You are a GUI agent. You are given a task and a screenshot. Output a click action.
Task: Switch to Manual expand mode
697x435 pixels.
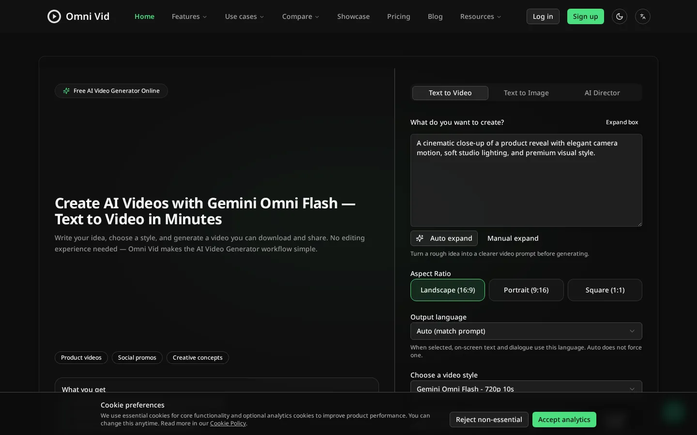pyautogui.click(x=513, y=238)
